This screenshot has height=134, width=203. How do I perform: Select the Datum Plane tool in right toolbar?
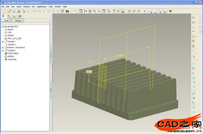click(x=193, y=23)
